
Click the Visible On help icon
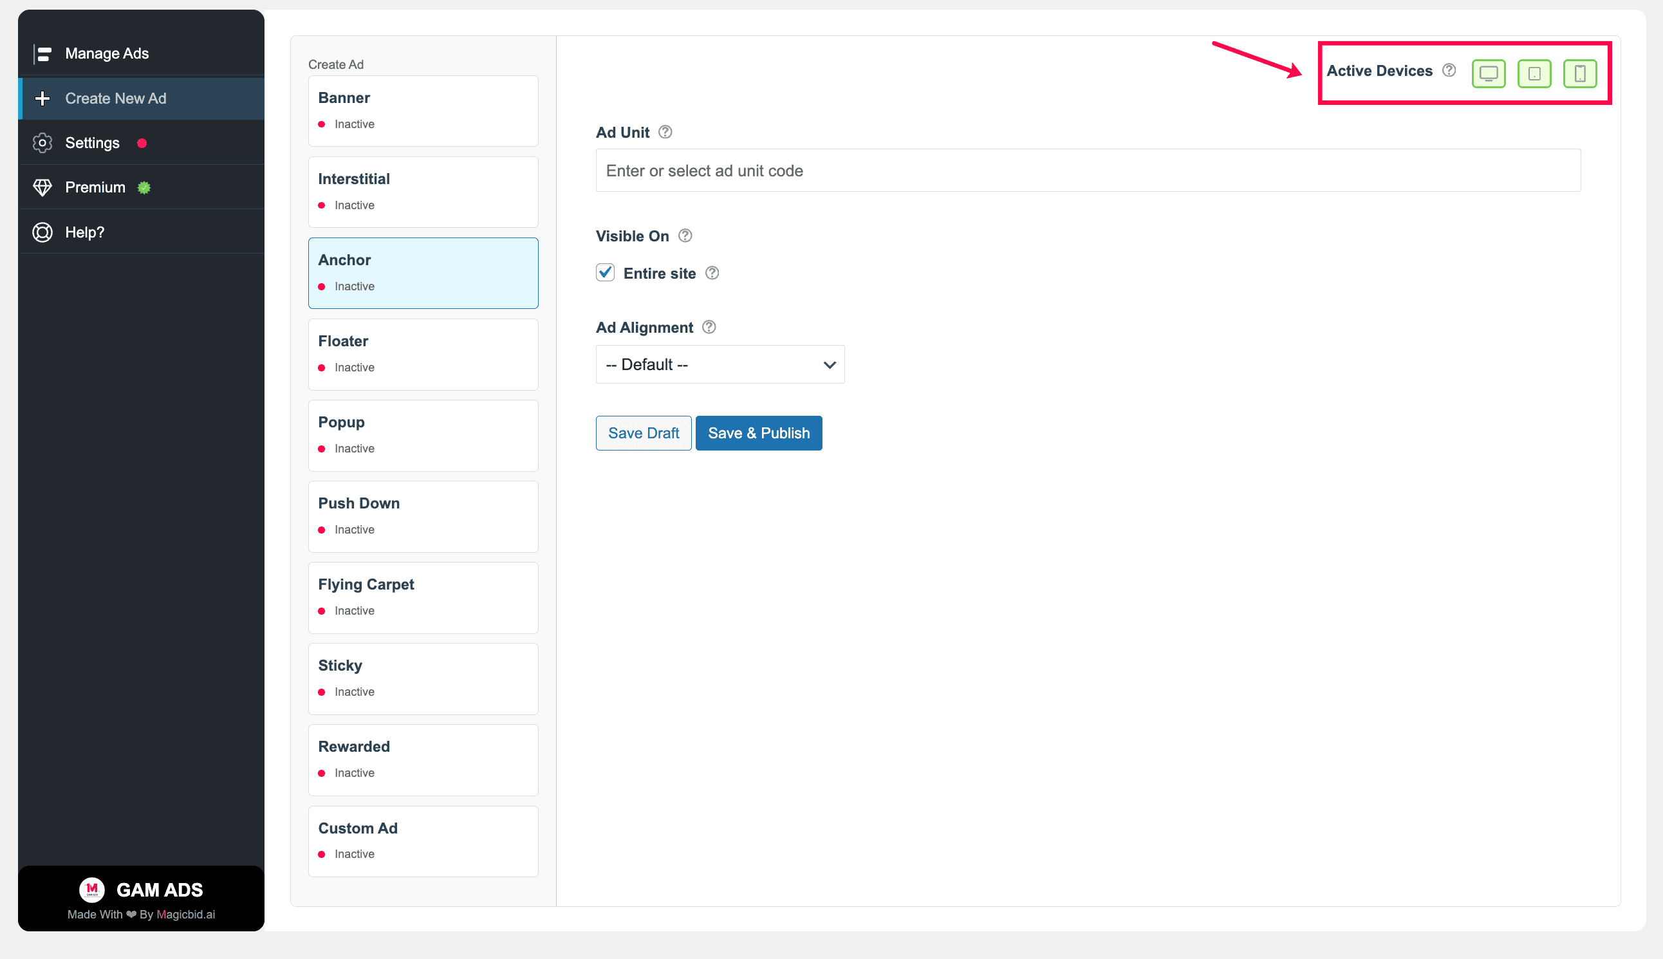(685, 235)
